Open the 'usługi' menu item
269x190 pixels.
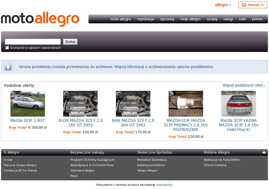(x=228, y=19)
